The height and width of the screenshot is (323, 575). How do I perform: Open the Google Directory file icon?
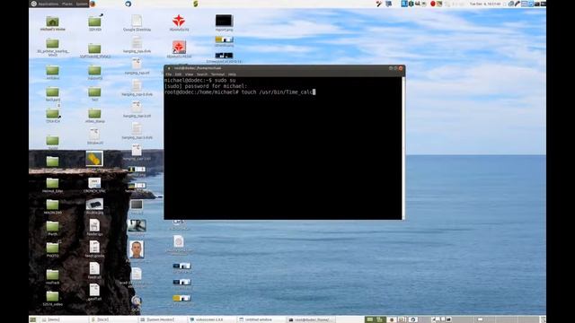point(137,22)
